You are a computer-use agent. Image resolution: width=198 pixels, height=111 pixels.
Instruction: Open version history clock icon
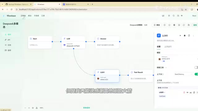pyautogui.click(x=165, y=25)
